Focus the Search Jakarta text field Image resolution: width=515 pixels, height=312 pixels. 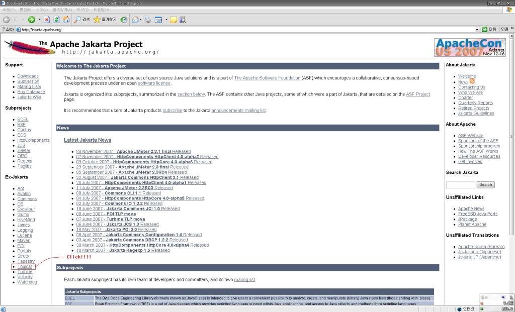pos(461,185)
